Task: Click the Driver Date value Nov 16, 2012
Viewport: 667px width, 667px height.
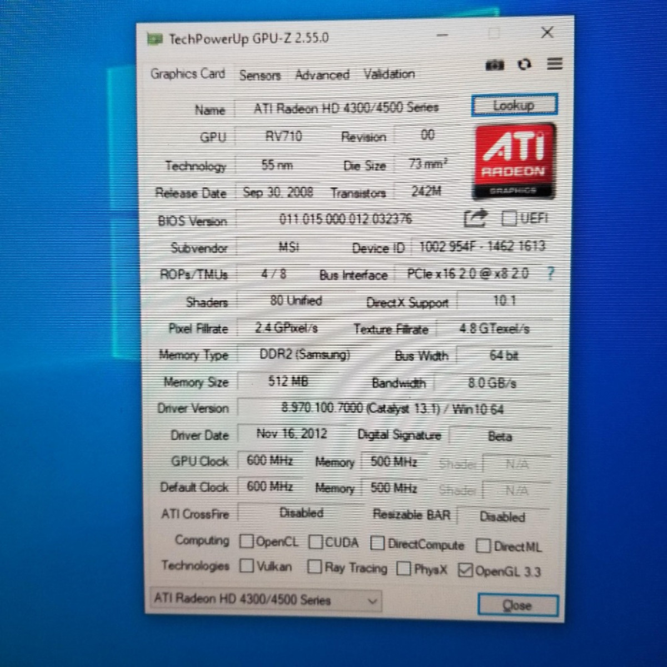Action: point(292,434)
